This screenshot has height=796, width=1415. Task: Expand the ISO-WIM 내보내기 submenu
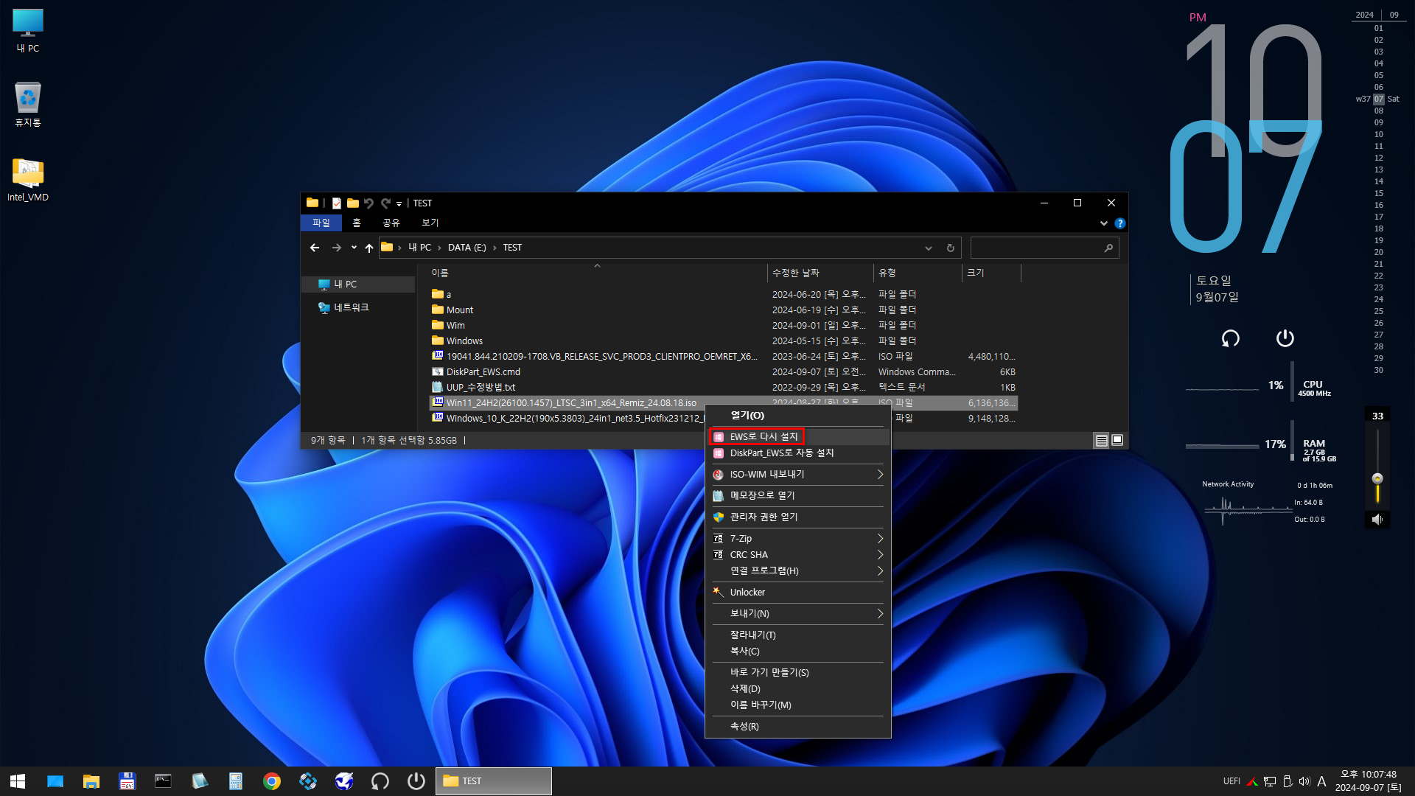pos(798,475)
